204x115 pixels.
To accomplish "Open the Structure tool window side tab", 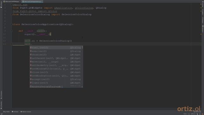I will pyautogui.click(x=1, y=95).
